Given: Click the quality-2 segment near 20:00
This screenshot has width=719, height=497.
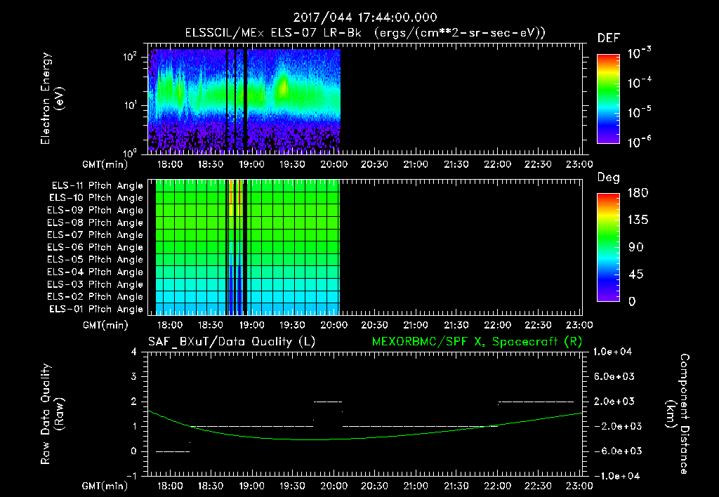Looking at the screenshot, I should tap(328, 402).
